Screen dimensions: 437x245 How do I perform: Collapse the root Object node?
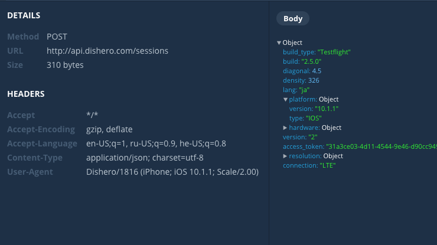pyautogui.click(x=279, y=43)
